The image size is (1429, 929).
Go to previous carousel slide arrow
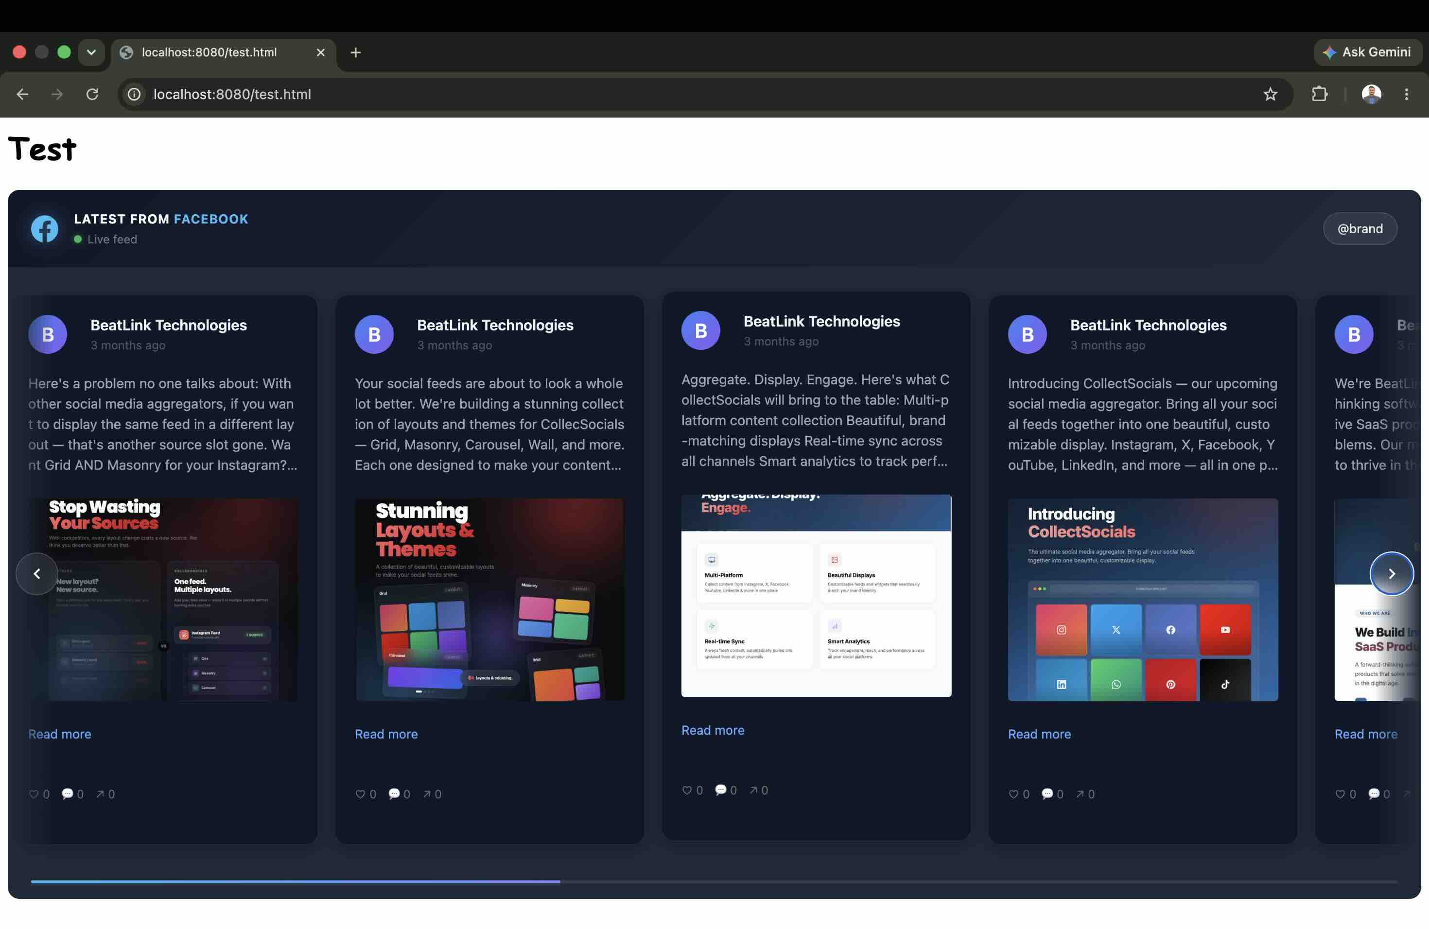click(36, 574)
